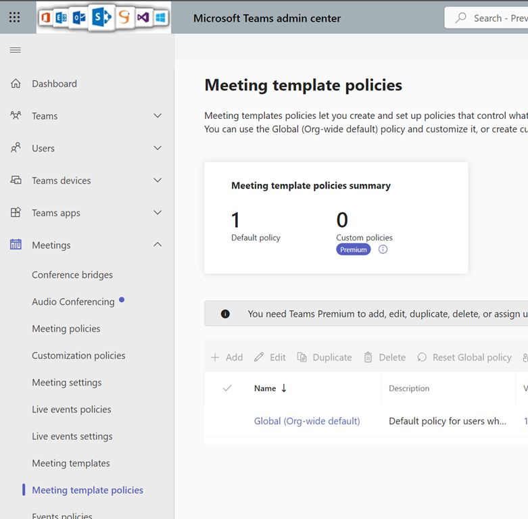Screen dimensions: 528x519
Task: Click the Users people icon
Action: [16, 148]
